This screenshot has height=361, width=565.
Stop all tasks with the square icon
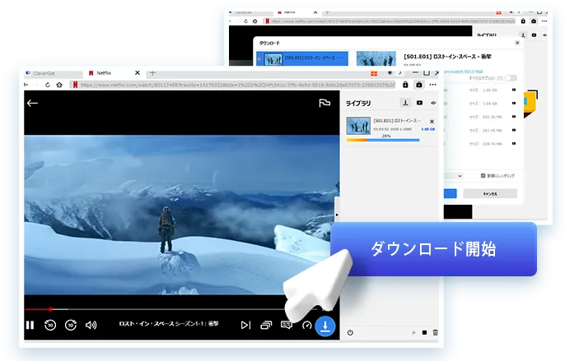(x=424, y=332)
